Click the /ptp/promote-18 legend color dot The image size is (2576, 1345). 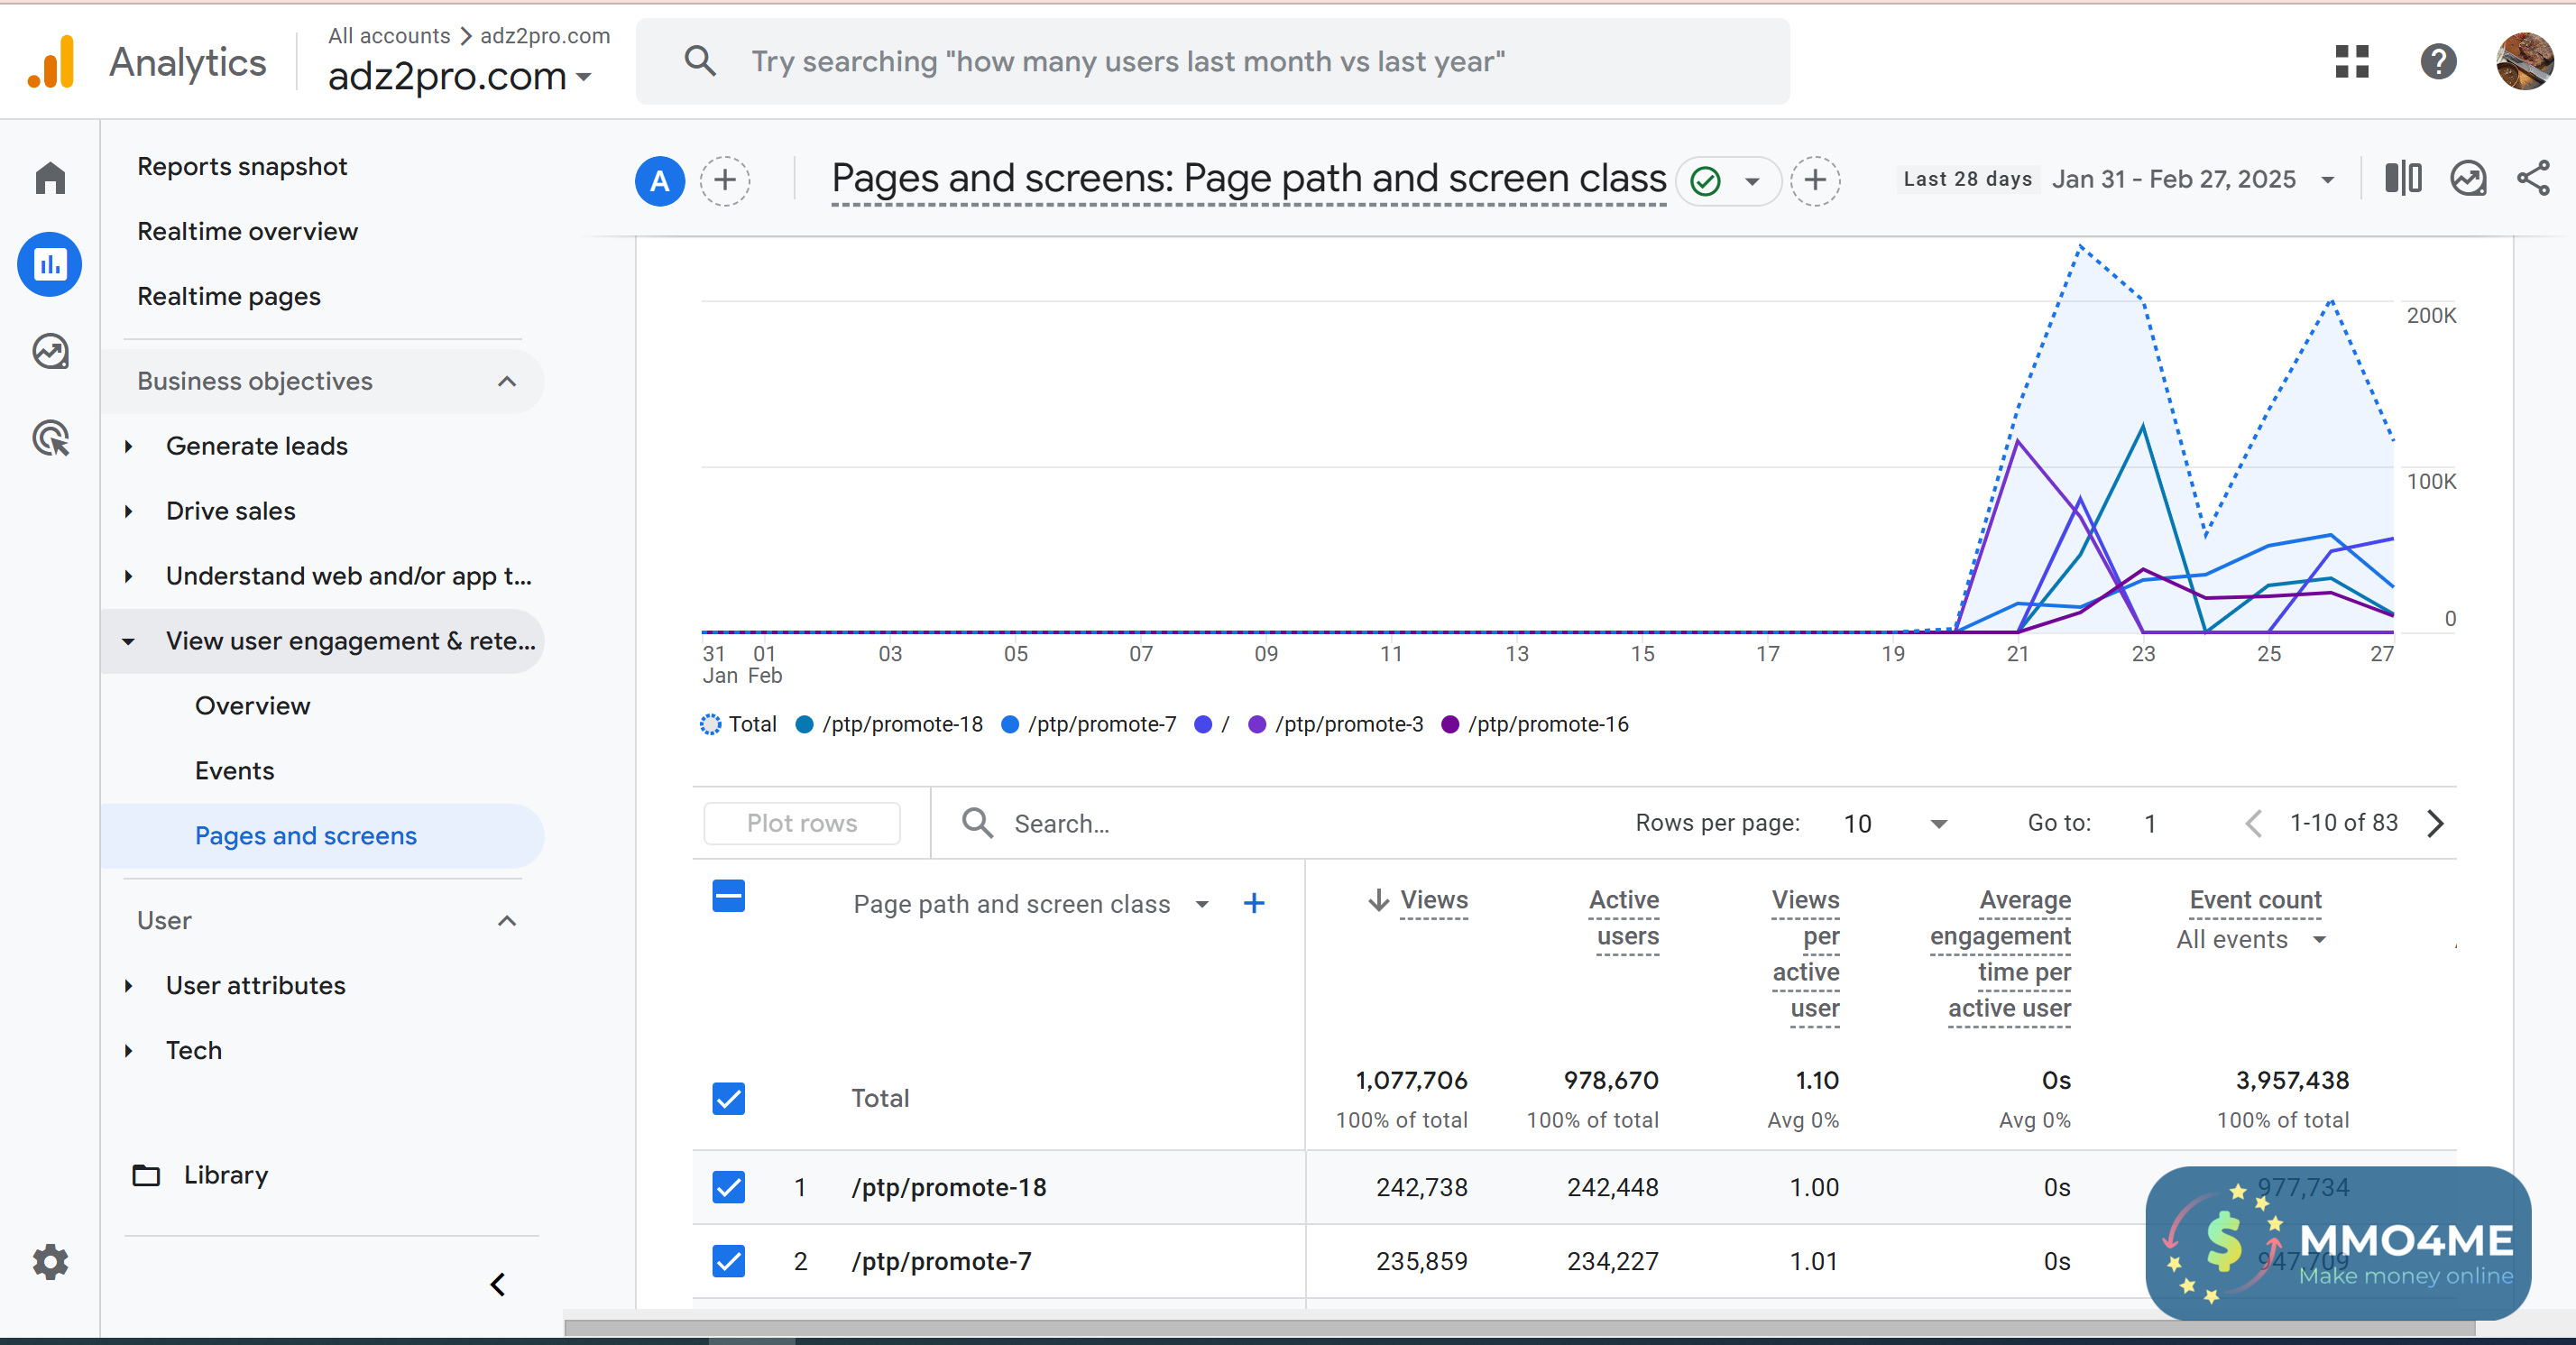pyautogui.click(x=804, y=724)
